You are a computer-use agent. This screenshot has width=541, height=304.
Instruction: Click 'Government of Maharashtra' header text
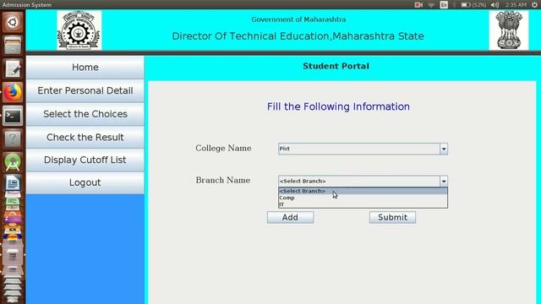pos(298,19)
